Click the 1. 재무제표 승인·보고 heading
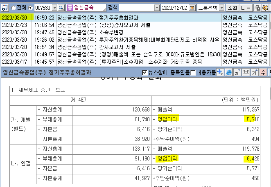Viewport: 271px width, 187px height. (x=38, y=90)
